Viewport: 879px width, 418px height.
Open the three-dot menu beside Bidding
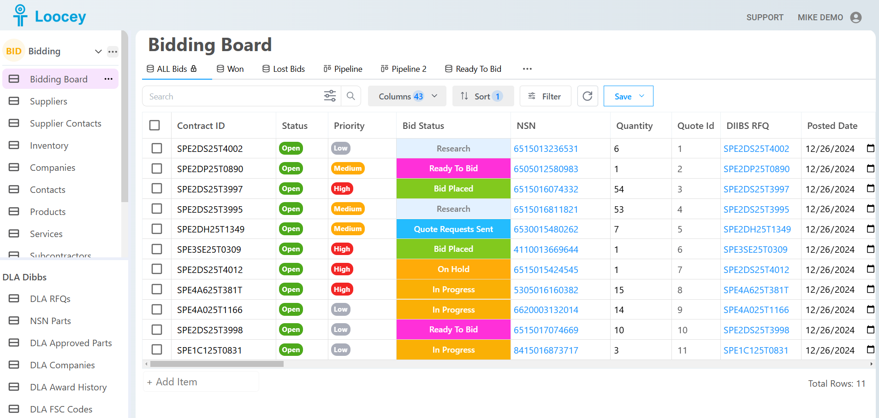113,52
